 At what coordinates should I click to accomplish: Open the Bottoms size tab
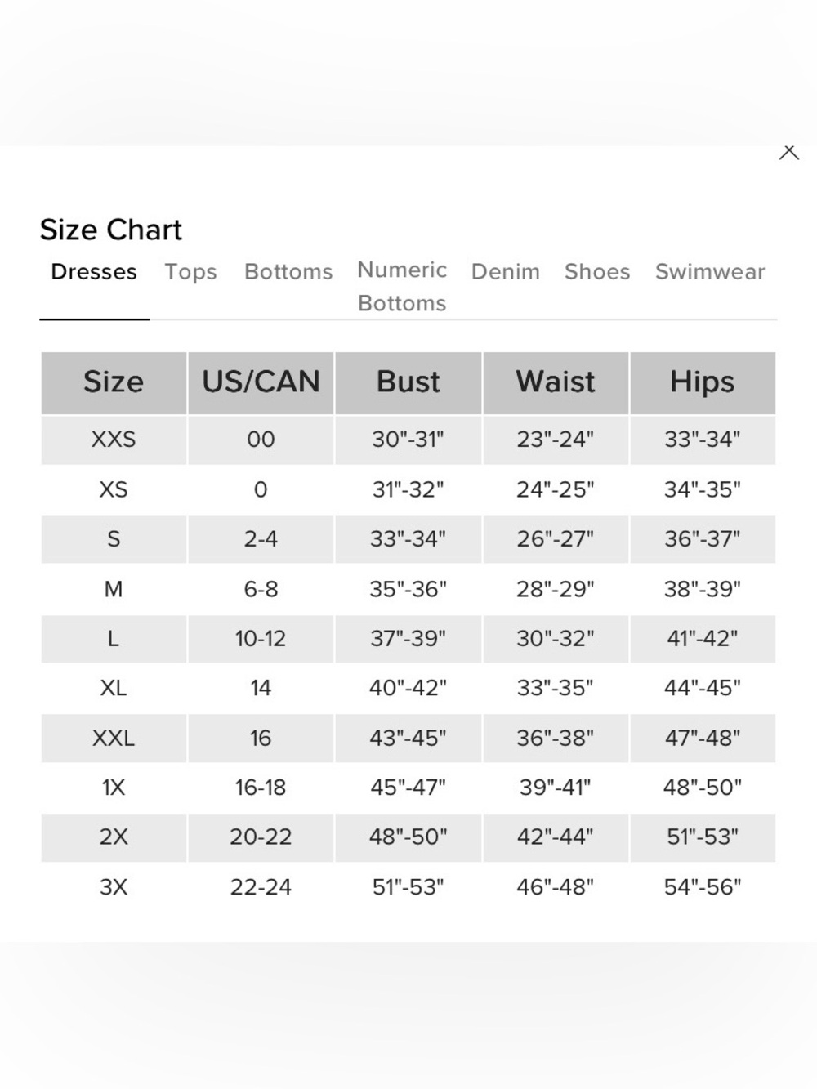pyautogui.click(x=288, y=272)
